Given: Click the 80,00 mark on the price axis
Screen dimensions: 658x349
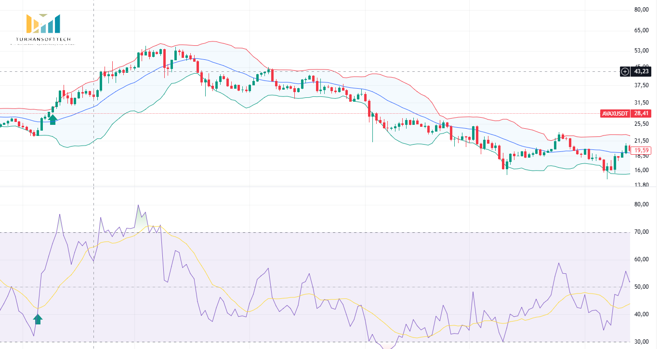Looking at the screenshot, I should (641, 10).
